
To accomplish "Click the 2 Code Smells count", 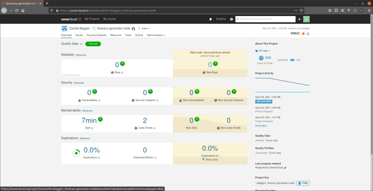I will click(x=145, y=121).
